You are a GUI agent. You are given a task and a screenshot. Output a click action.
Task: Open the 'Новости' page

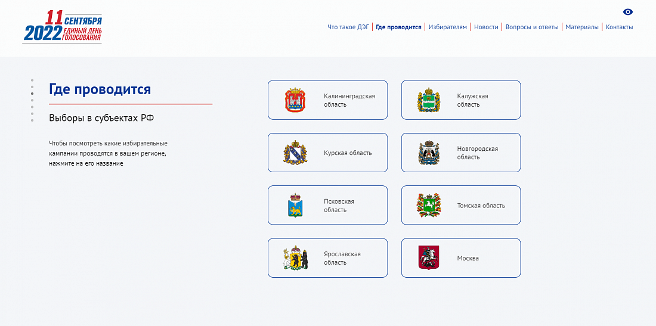coord(486,27)
